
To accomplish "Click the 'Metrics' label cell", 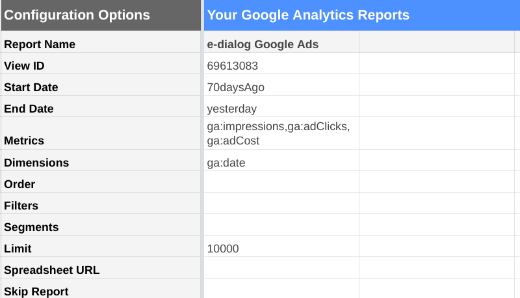I will [x=101, y=141].
